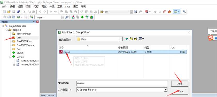Go back to last folder in dialog
Viewport: 217px width, 97px height.
point(127,39)
